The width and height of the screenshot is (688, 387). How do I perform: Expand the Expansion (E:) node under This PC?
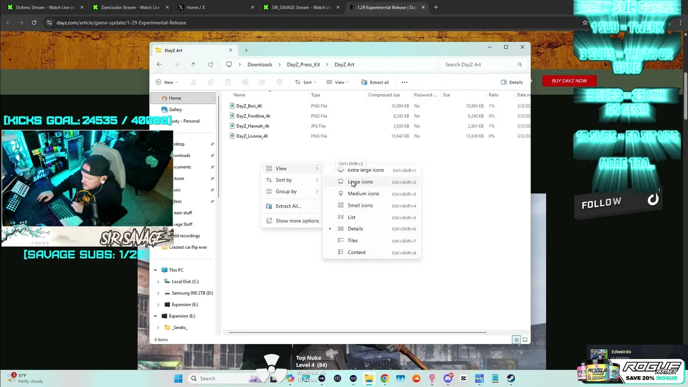(158, 304)
